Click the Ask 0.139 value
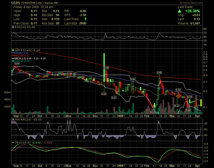Screen dimensions: 214x168 point(55,19)
